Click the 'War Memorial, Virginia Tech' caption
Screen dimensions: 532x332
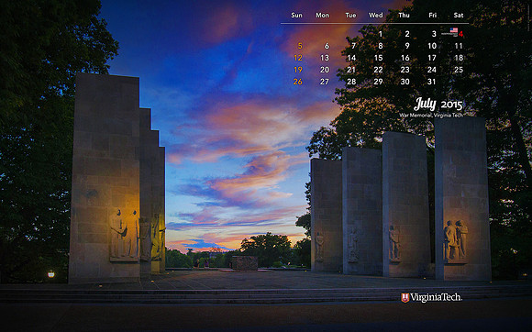click(x=431, y=115)
